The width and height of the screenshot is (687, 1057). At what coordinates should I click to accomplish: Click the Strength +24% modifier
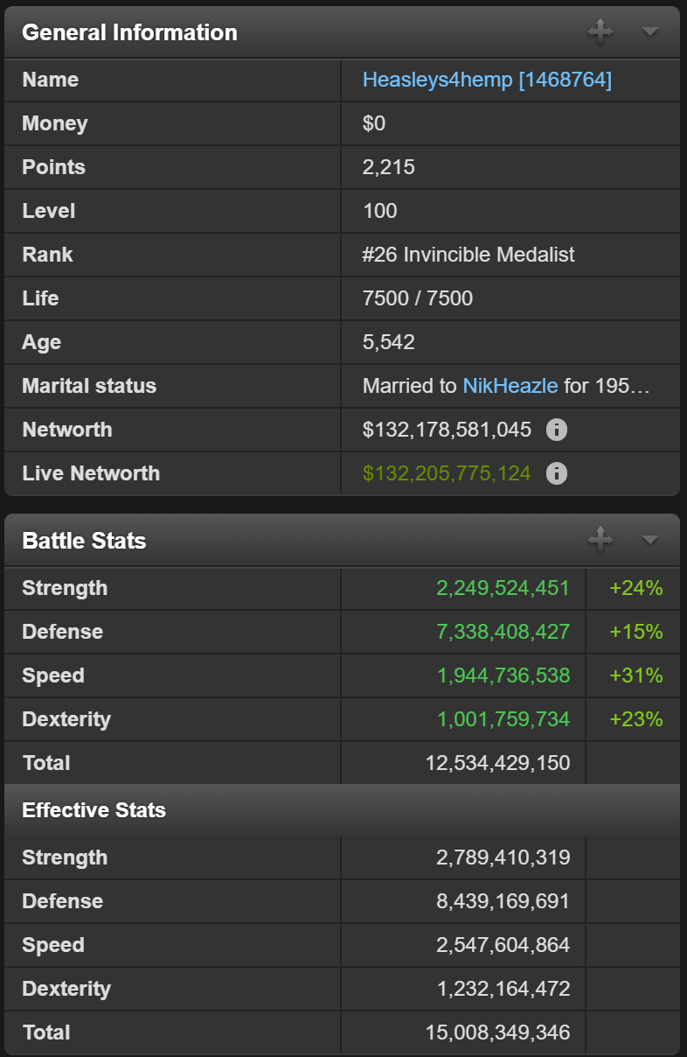[x=635, y=588]
